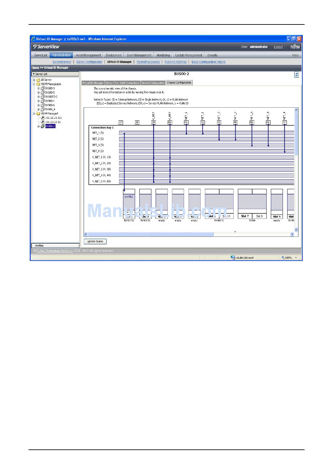310x457 pixels.
Task: Click the ServerView logo
Action: [x=46, y=47]
